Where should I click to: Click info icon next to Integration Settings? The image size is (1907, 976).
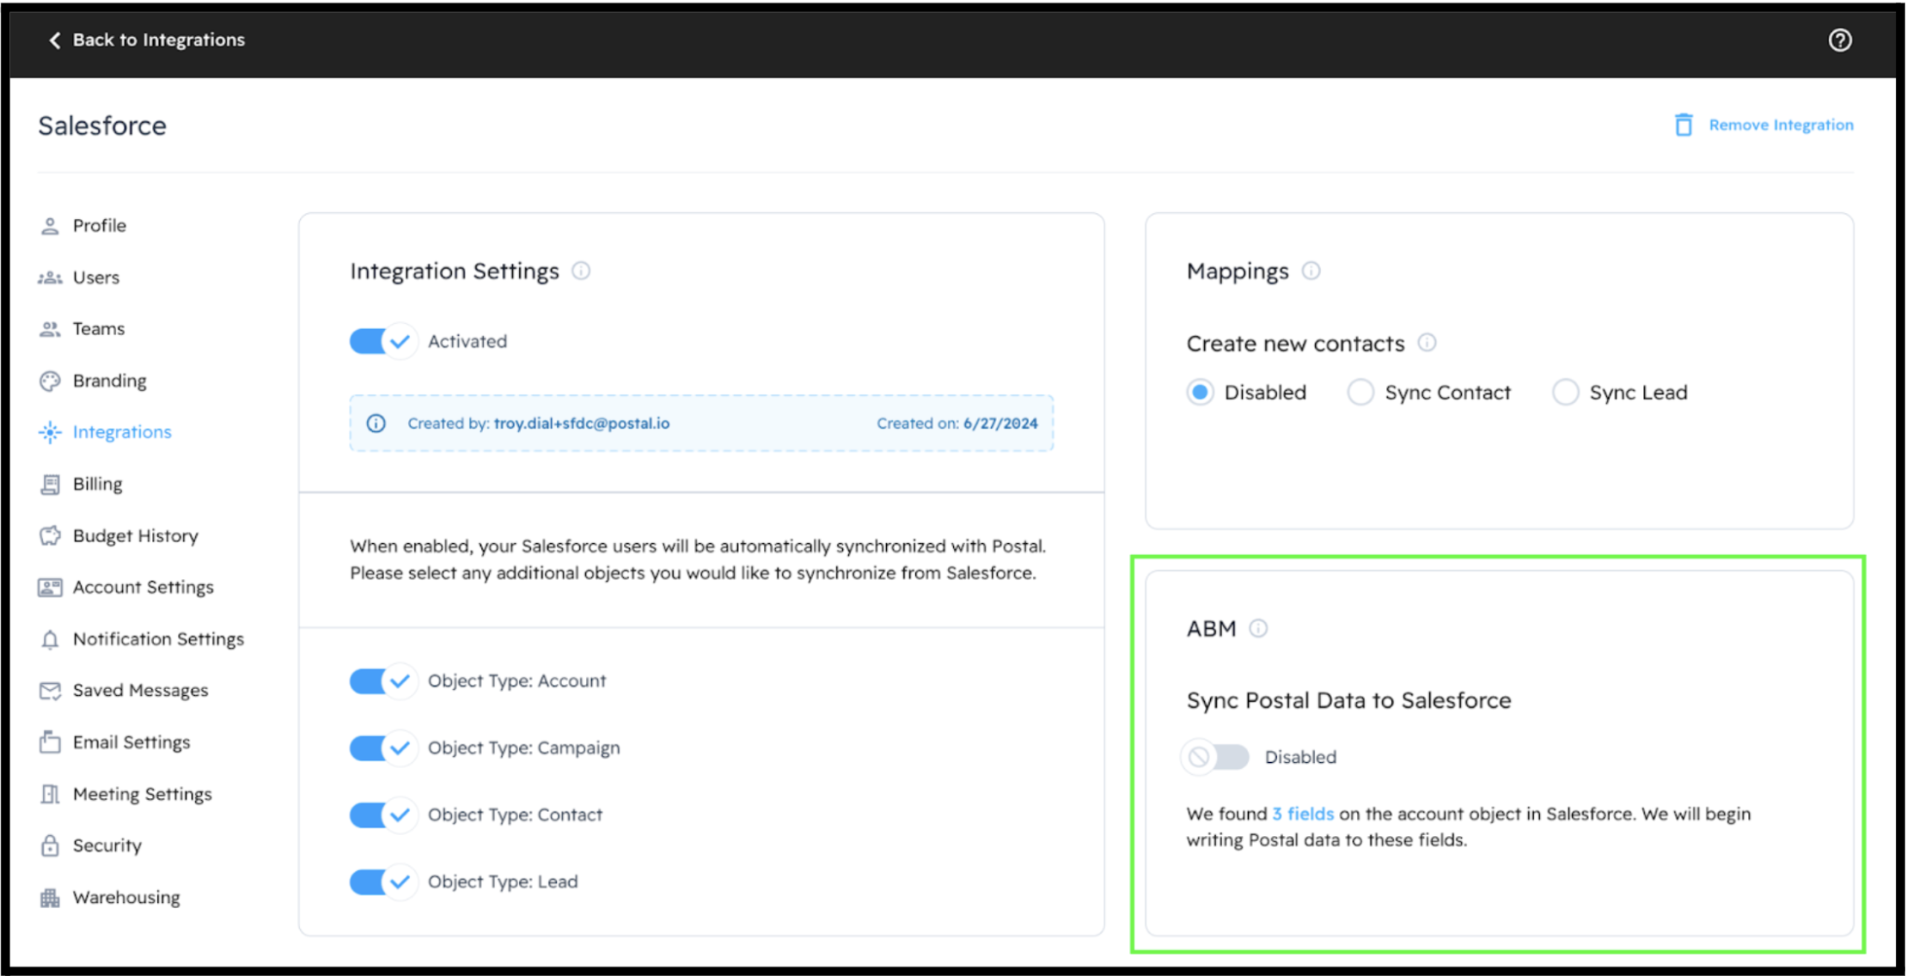click(x=581, y=271)
